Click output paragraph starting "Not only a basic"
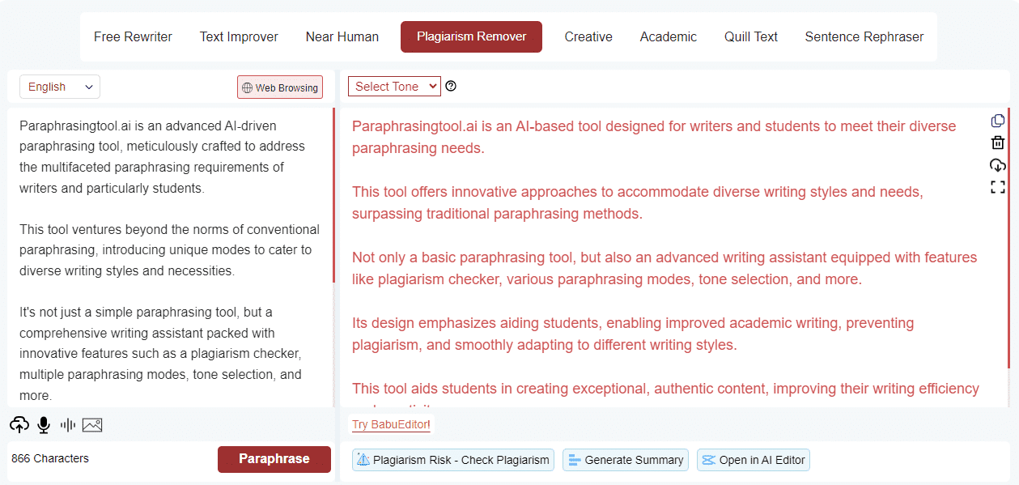 [x=664, y=268]
